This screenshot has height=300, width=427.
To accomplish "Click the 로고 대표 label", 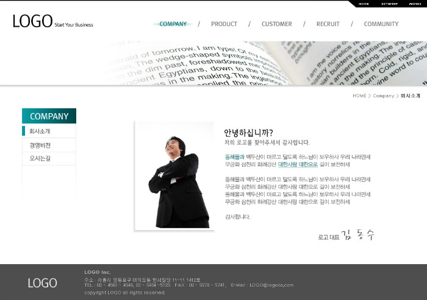I will pos(329,237).
